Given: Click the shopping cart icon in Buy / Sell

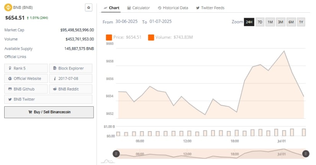Looking at the screenshot, I should [30, 112].
